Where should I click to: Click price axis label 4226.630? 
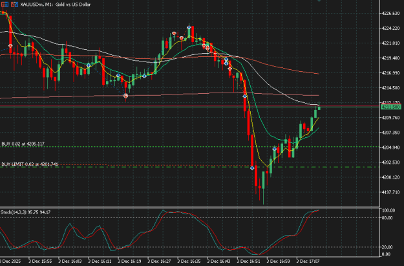tap(391, 13)
